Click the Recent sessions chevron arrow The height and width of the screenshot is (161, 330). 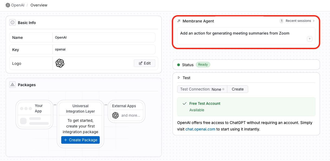pyautogui.click(x=314, y=21)
